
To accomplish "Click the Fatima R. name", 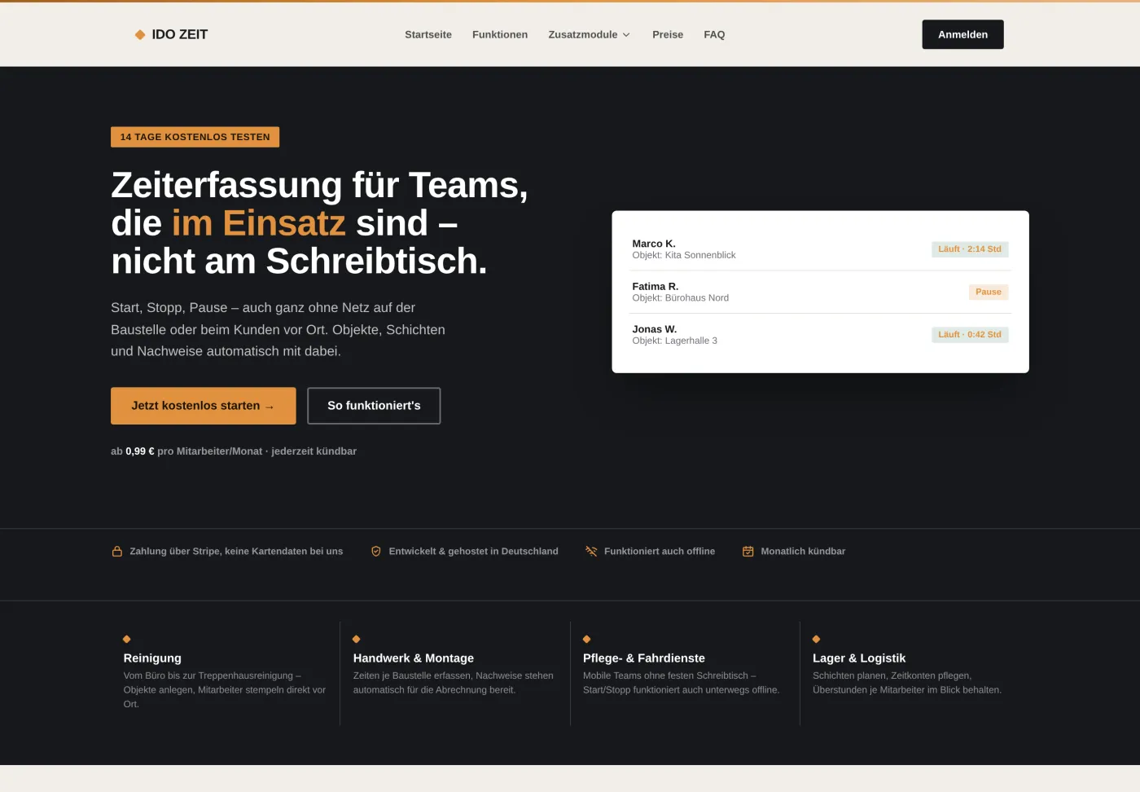I will 655,286.
